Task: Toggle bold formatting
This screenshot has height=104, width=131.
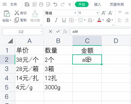Action: point(48,20)
